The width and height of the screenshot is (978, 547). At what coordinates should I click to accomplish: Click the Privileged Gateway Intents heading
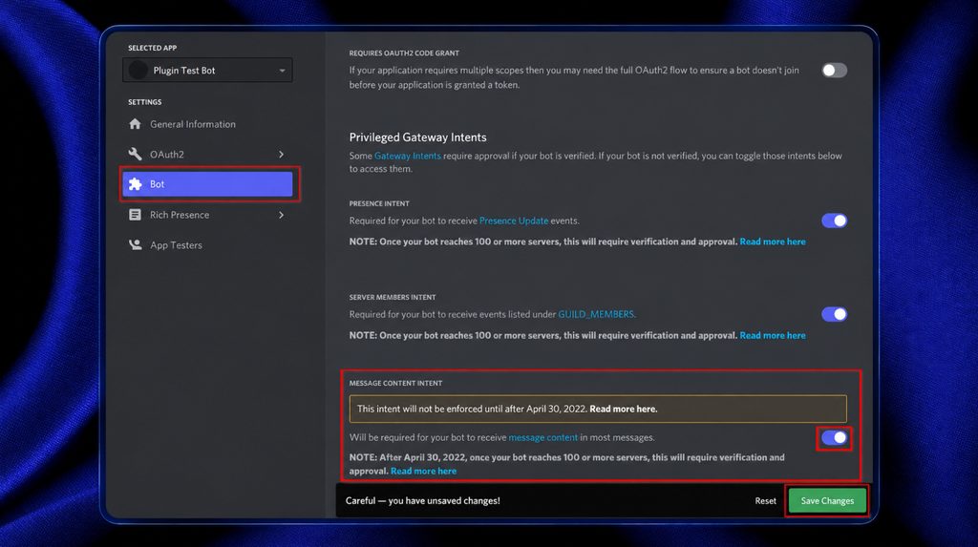[418, 137]
